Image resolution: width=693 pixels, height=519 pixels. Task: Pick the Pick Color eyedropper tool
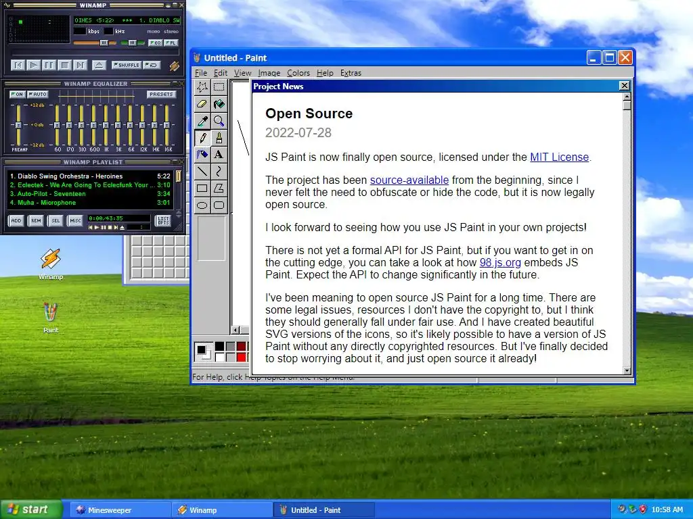tap(202, 120)
